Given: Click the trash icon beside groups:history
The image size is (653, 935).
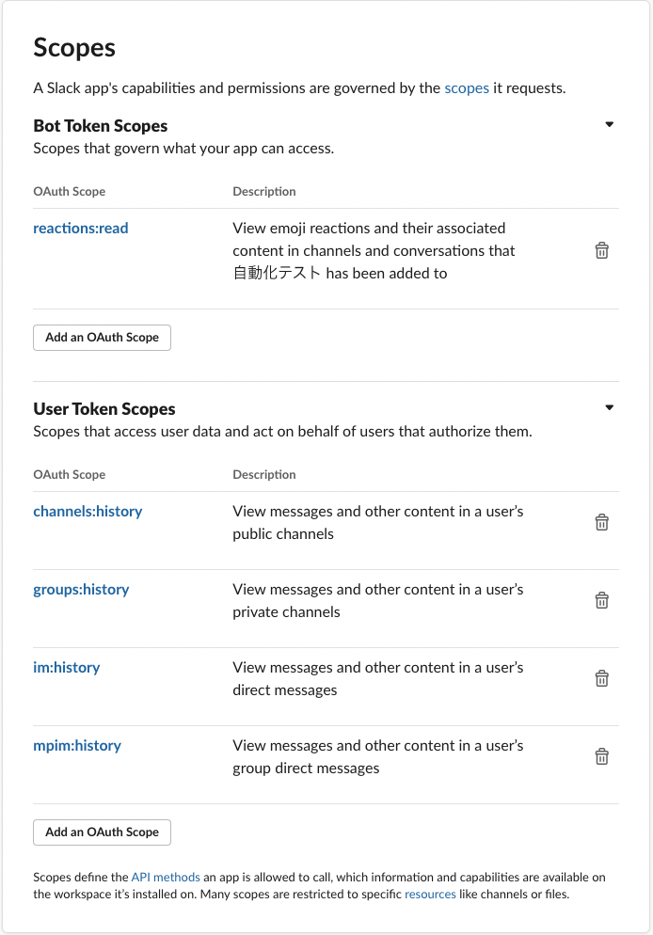Looking at the screenshot, I should 601,600.
